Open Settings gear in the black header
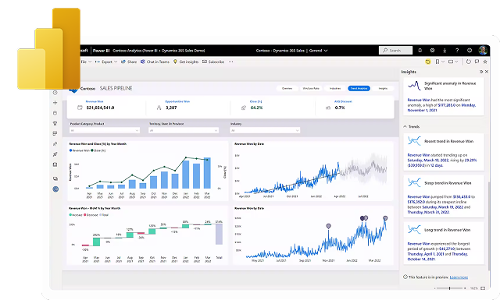The width and height of the screenshot is (500, 300). [432, 51]
